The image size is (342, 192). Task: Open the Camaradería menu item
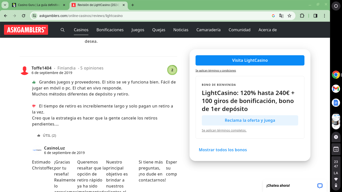click(208, 30)
